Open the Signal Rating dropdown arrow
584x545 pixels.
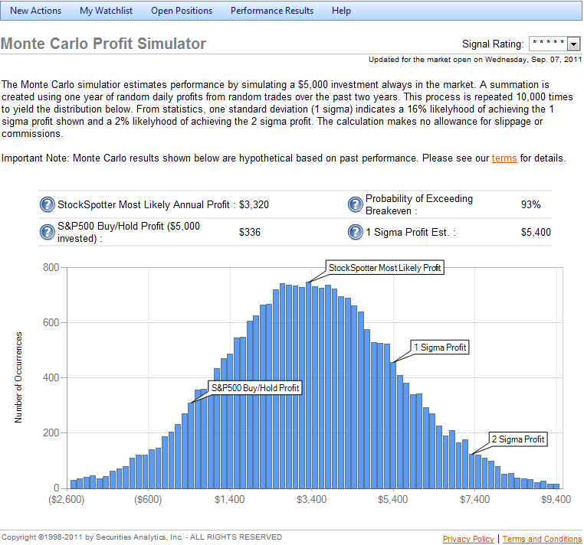point(574,44)
